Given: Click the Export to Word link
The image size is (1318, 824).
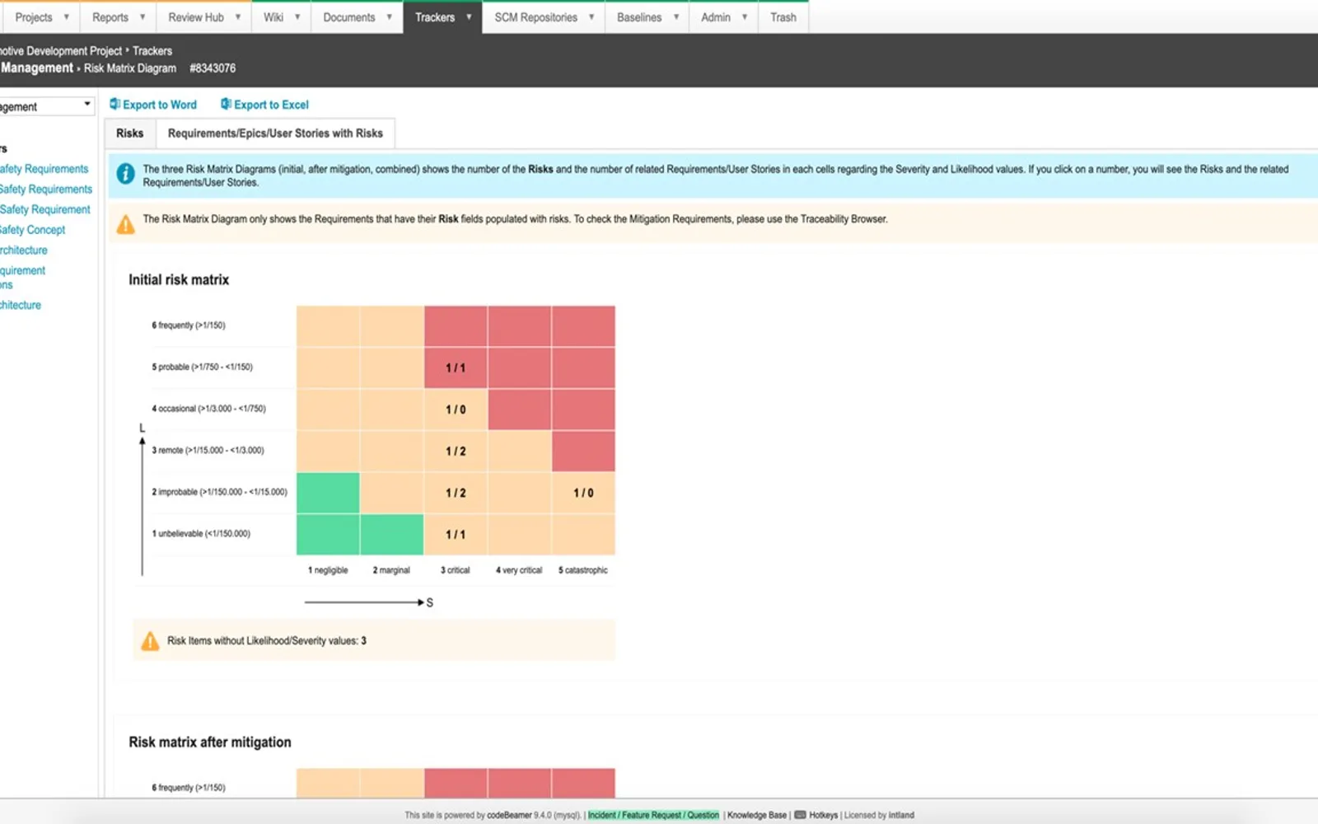Looking at the screenshot, I should [x=160, y=105].
